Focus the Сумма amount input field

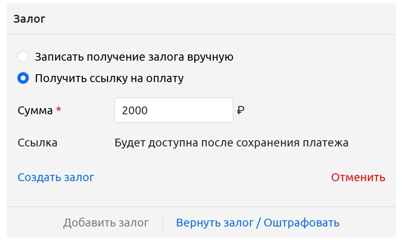[x=173, y=110]
